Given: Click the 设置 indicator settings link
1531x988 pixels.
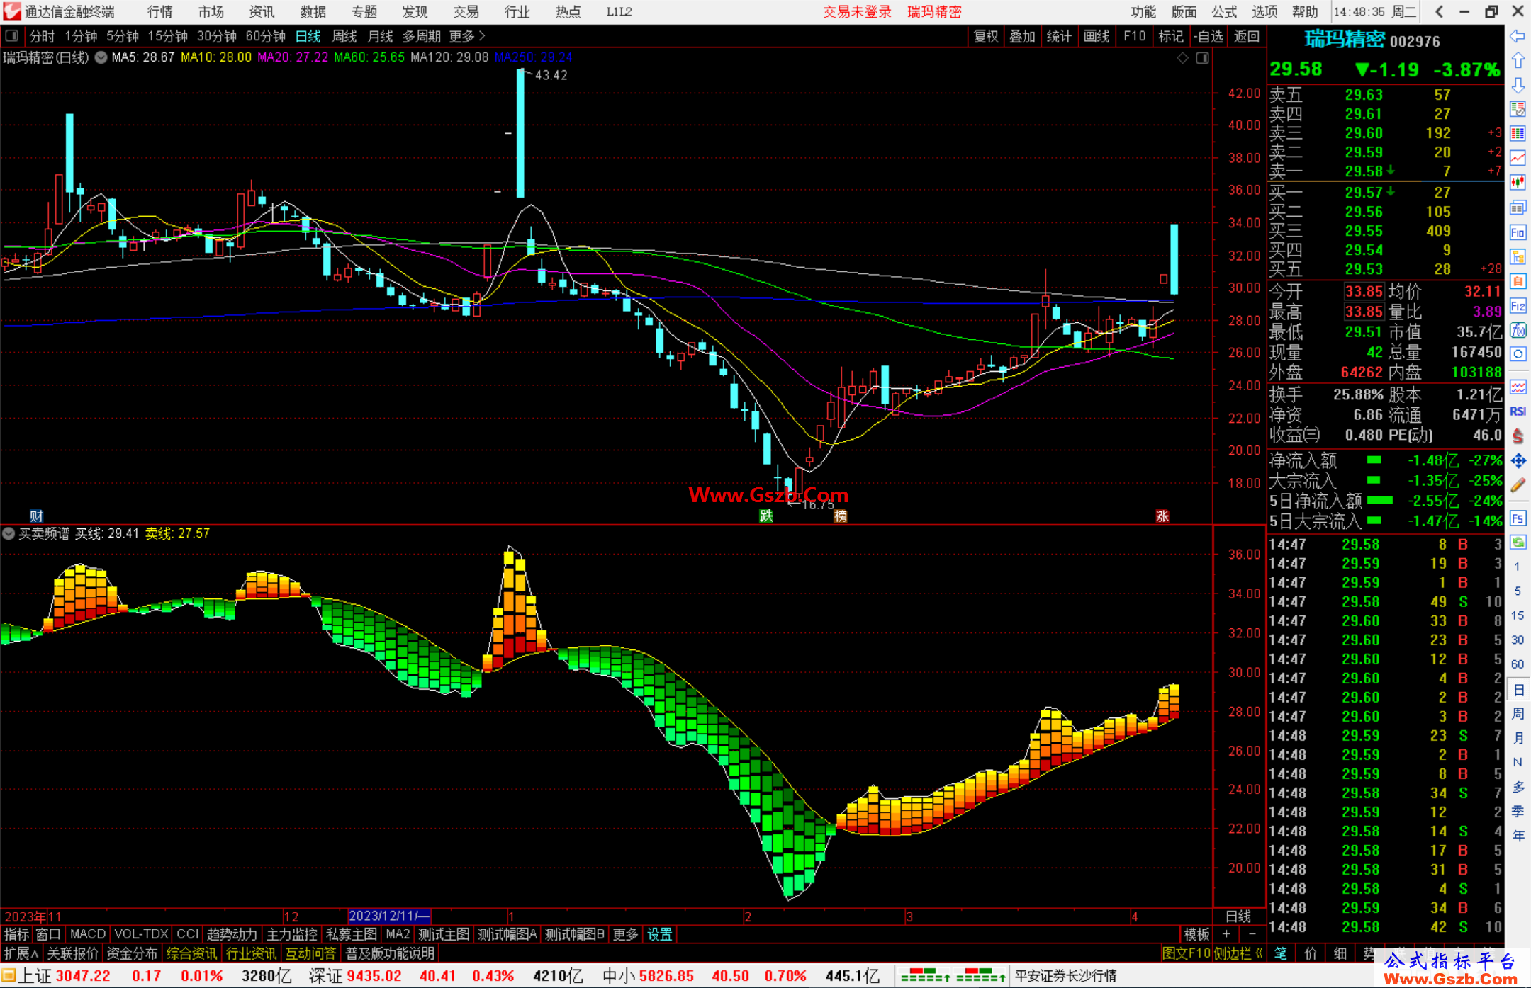Looking at the screenshot, I should click(659, 934).
